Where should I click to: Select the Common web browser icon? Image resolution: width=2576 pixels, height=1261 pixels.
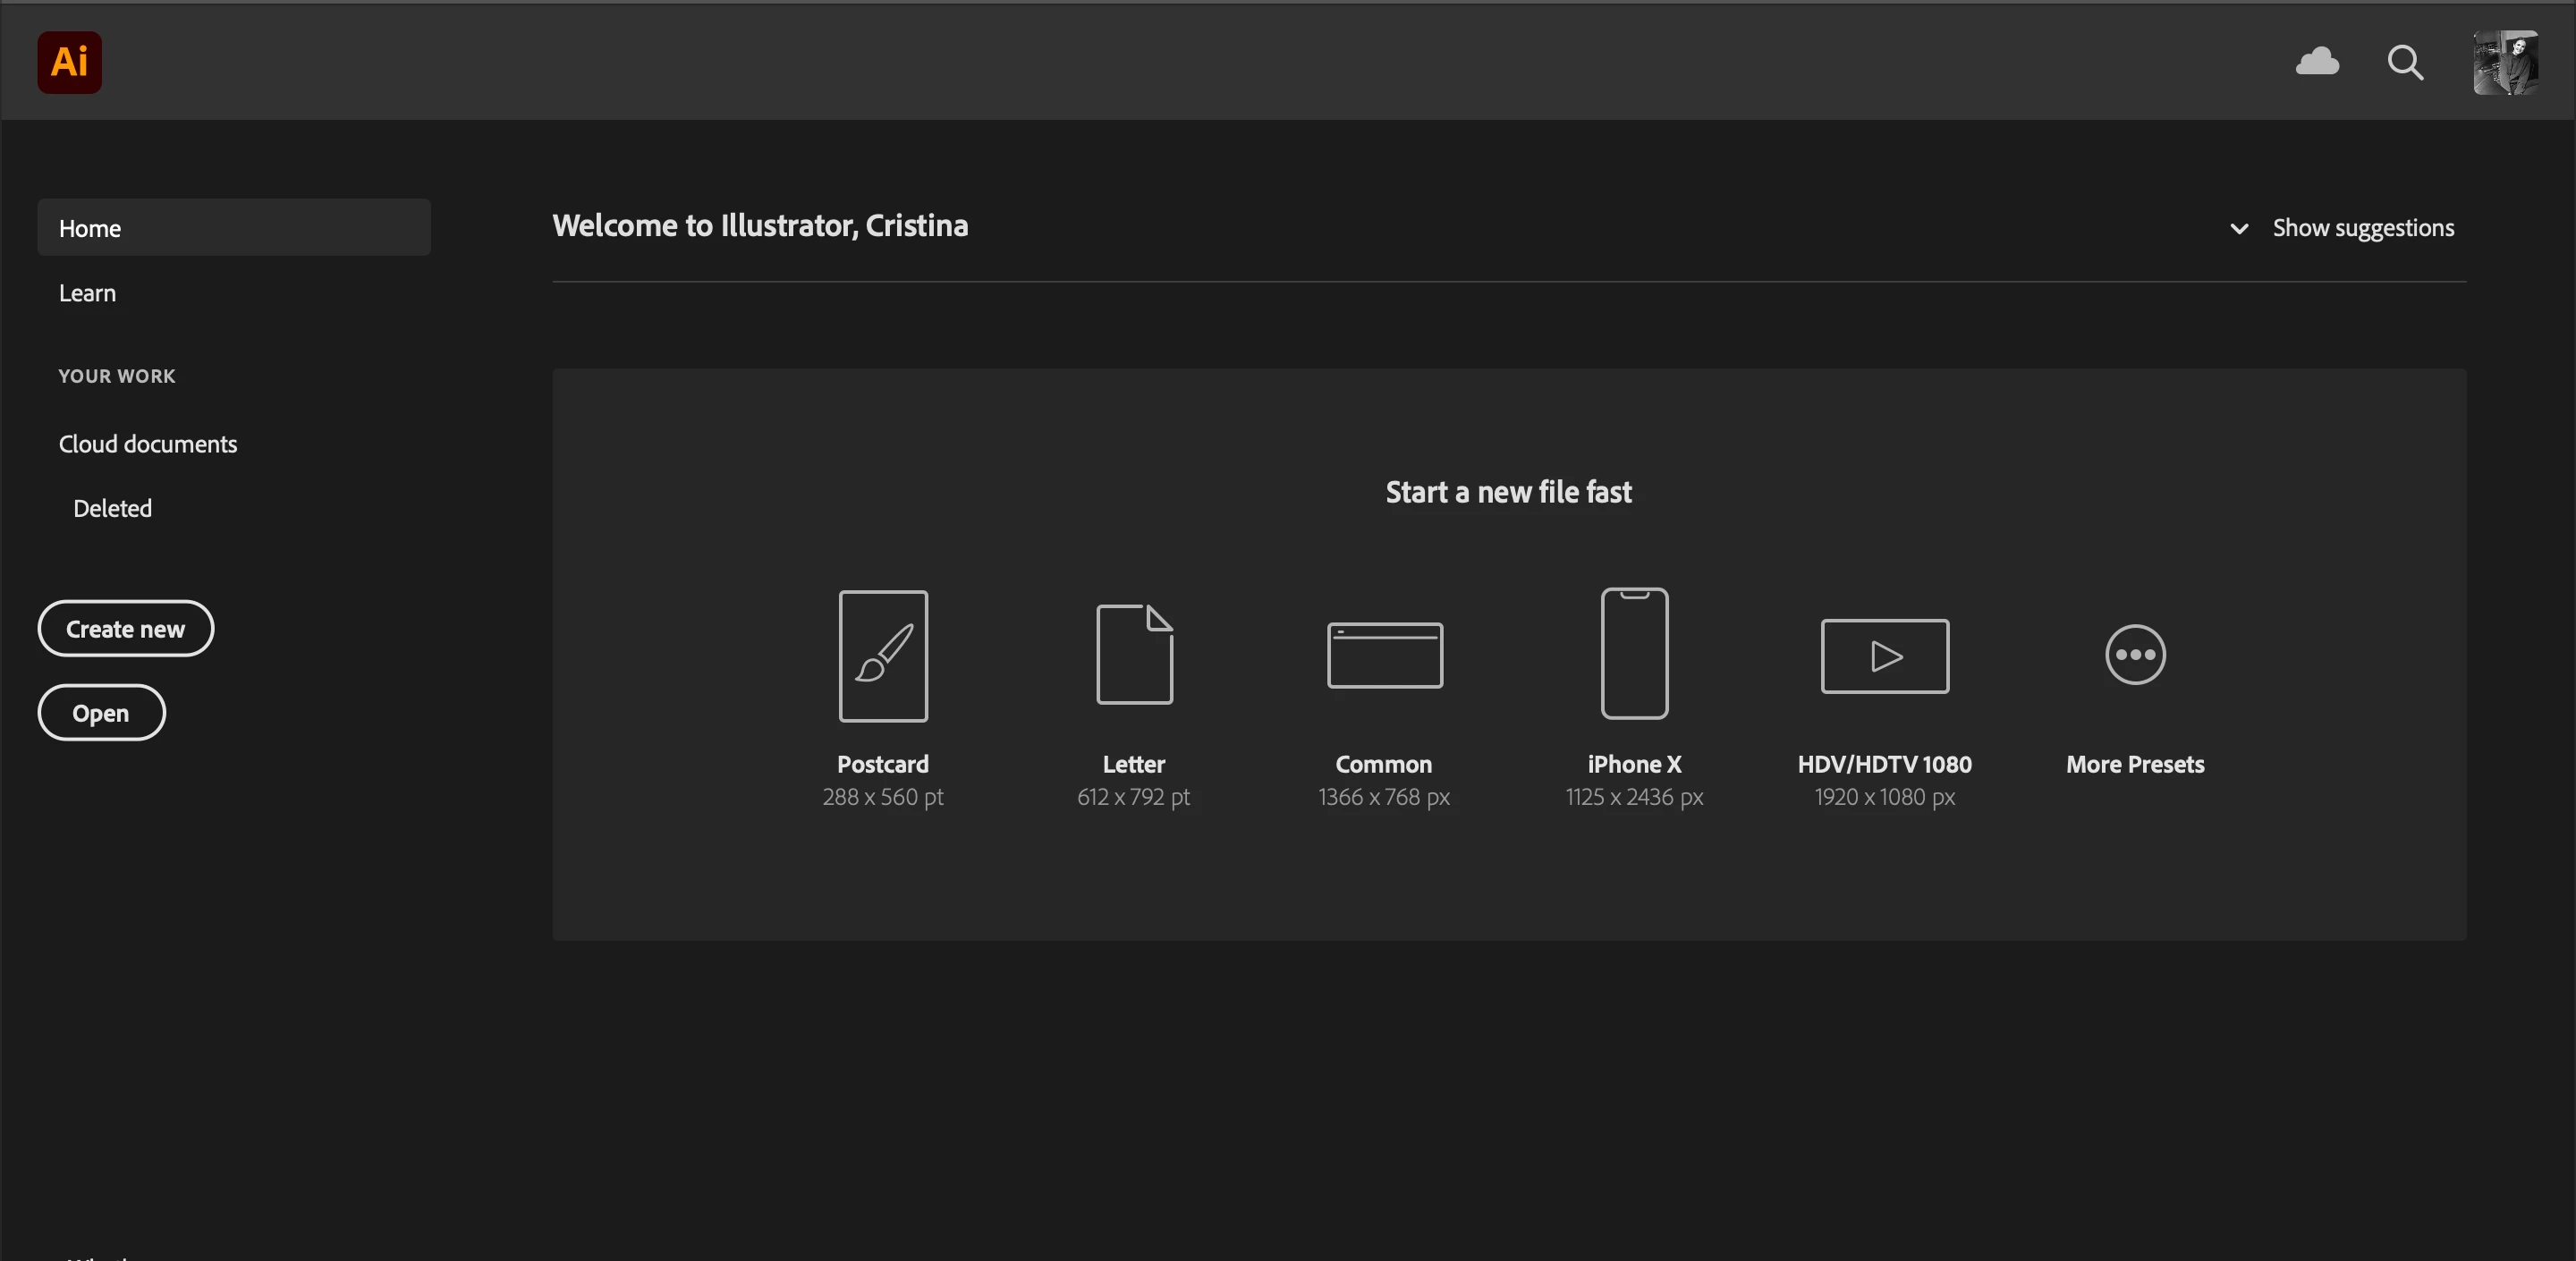point(1384,655)
